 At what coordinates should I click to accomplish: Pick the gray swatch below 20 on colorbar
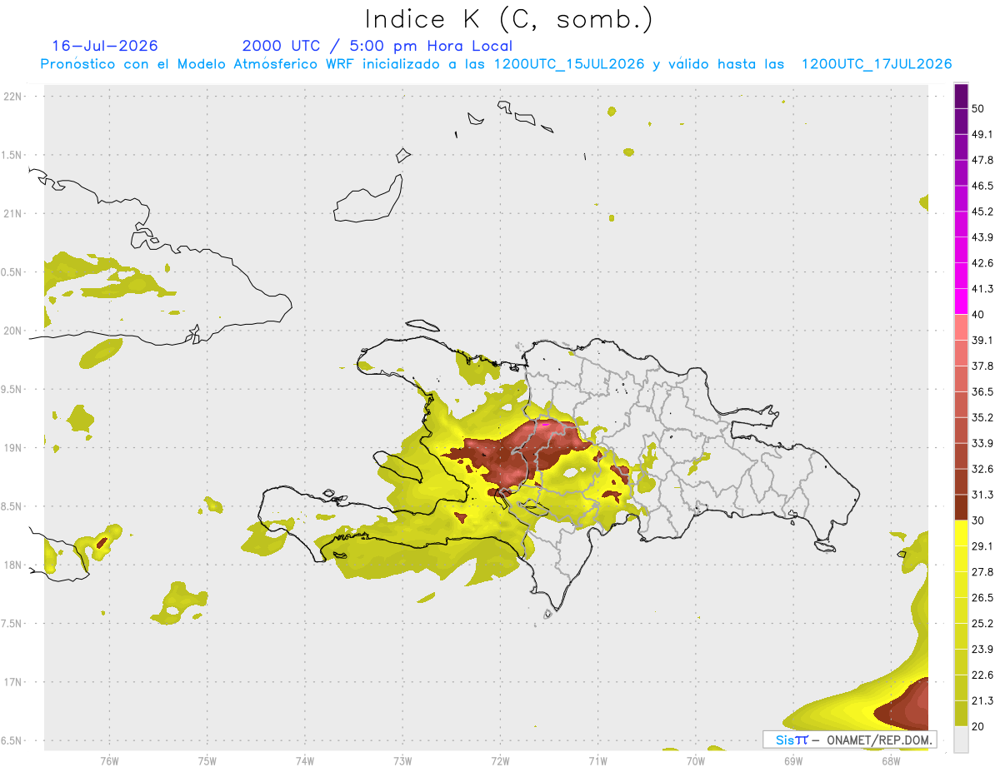coord(961,739)
